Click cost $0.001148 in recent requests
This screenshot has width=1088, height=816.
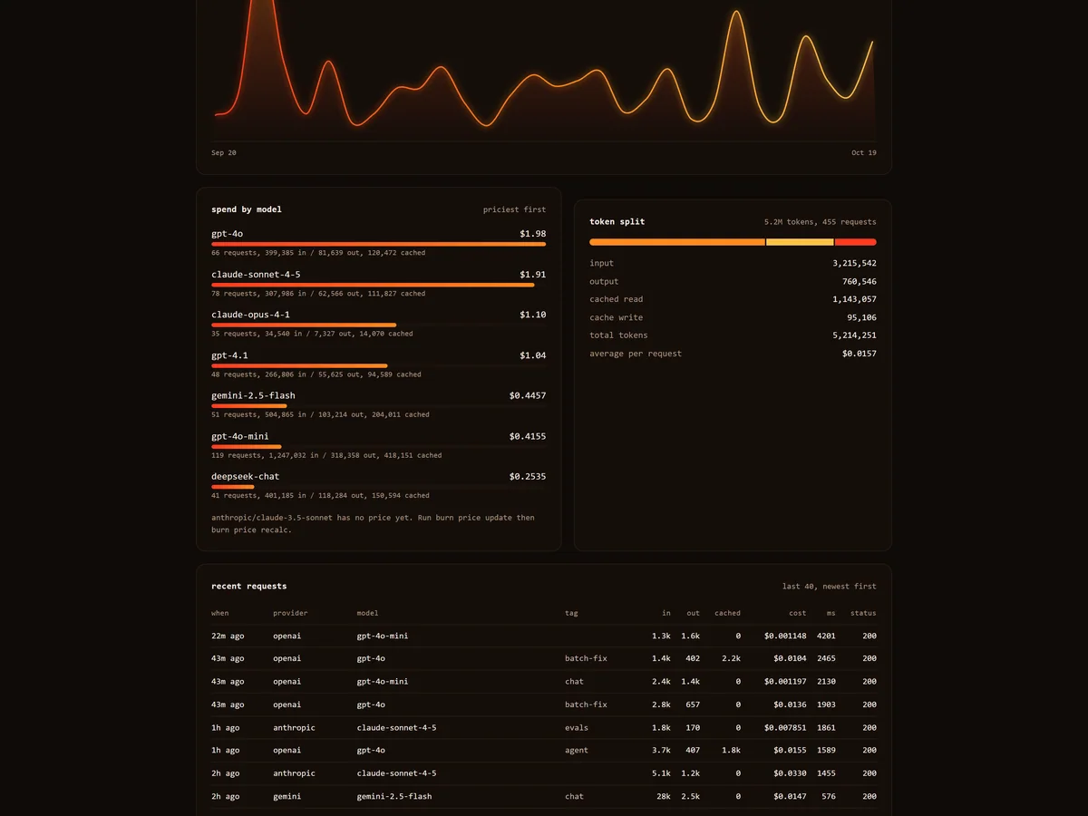click(x=785, y=636)
